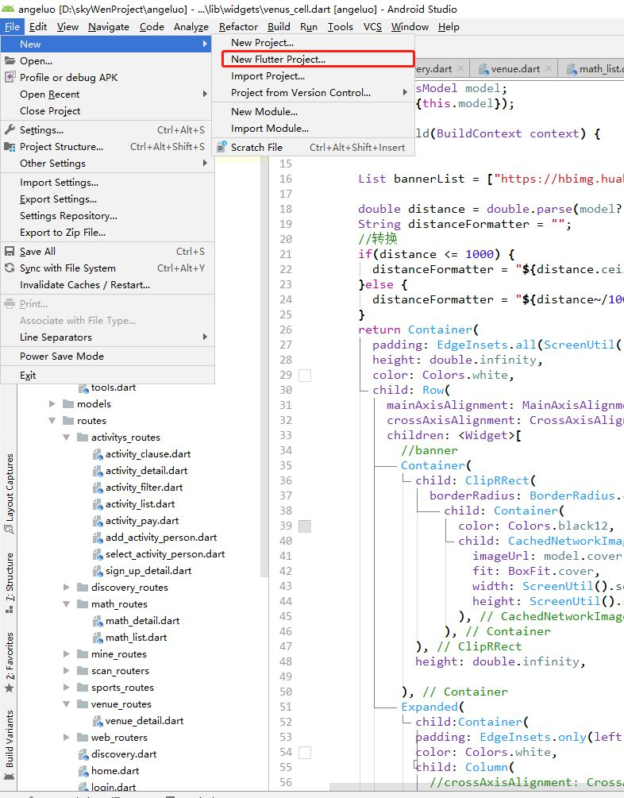624x798 pixels.
Task: Collapse the venue_routes folder
Action: point(66,704)
